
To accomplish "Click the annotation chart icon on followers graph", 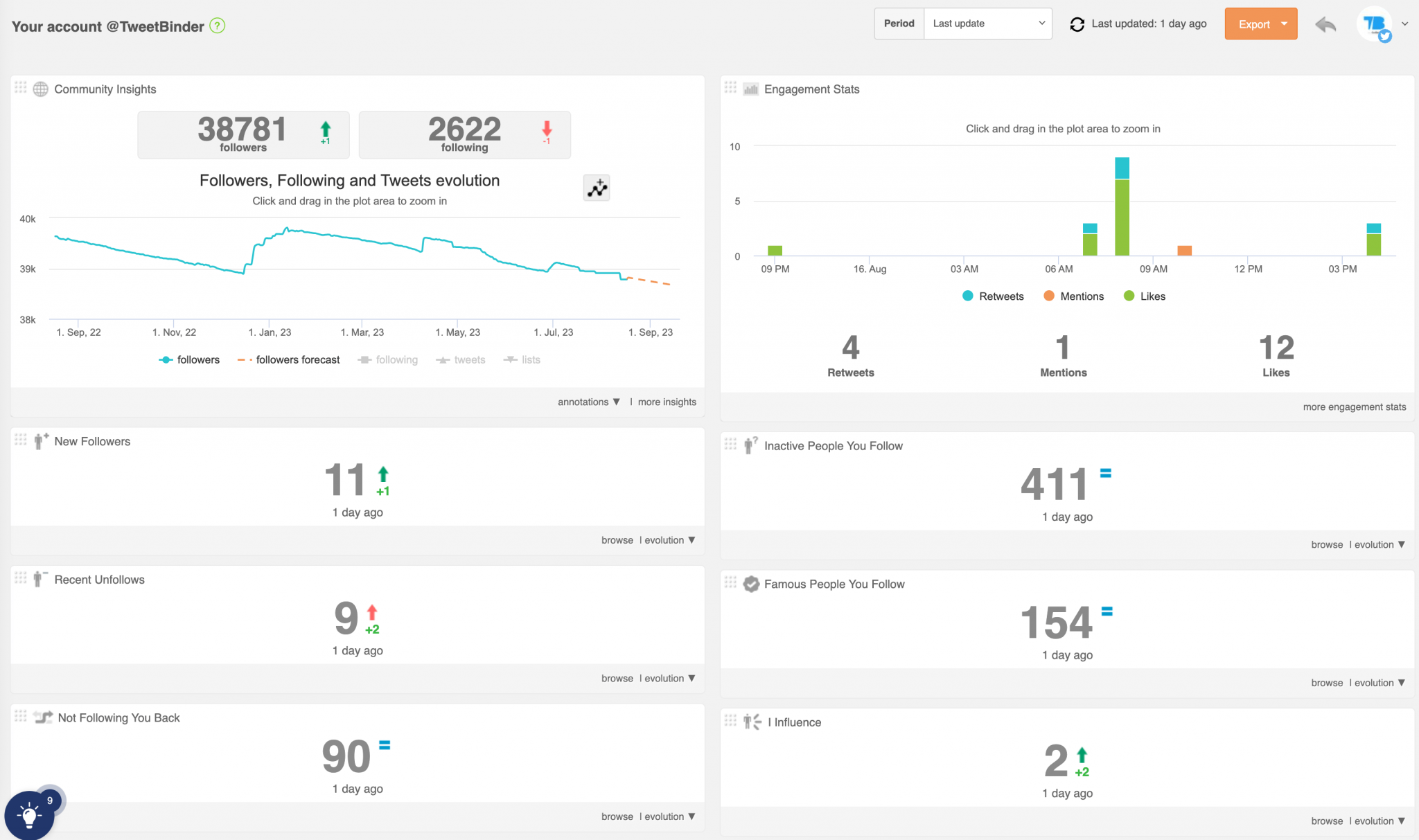I will pyautogui.click(x=596, y=188).
